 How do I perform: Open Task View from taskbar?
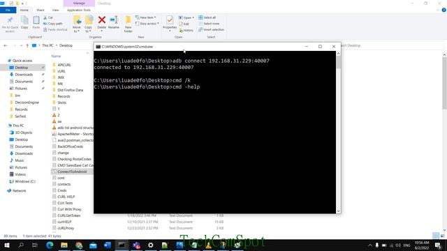pos(35,245)
